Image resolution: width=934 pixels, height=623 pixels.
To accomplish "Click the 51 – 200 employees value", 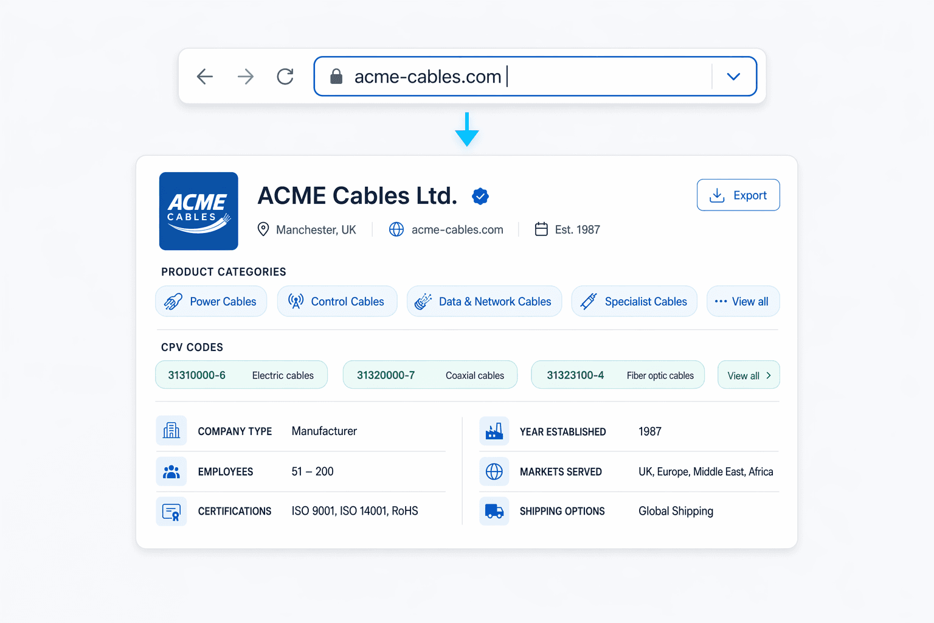I will coord(313,472).
